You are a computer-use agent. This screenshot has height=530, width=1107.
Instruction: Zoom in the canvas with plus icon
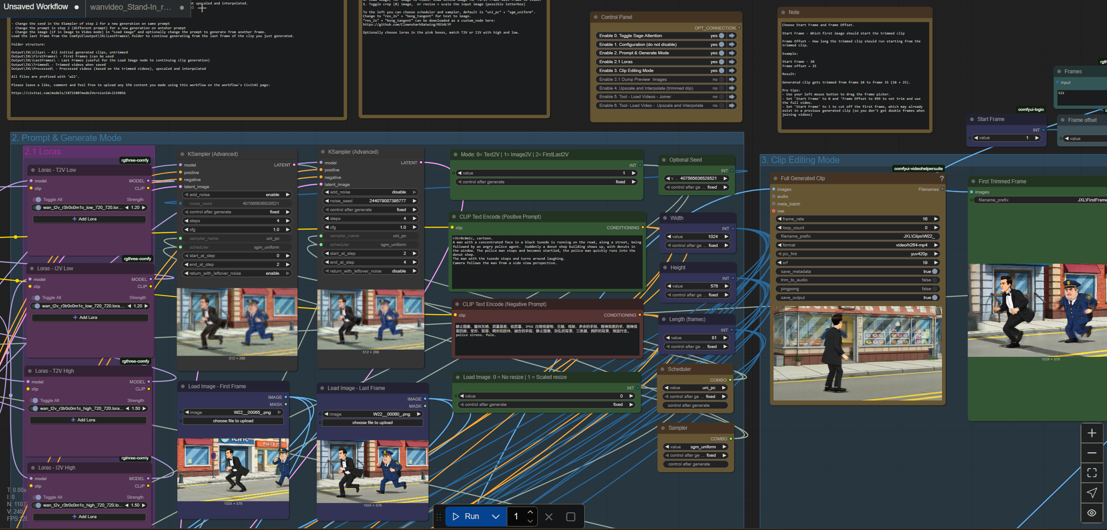coord(1092,433)
